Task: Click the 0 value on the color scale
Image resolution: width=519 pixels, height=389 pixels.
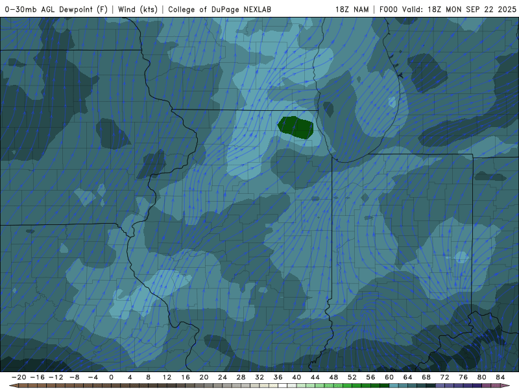Action: pos(111,377)
